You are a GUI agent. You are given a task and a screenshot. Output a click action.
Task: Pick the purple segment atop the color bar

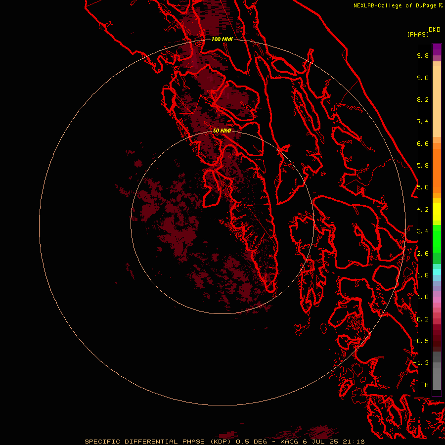tap(437, 49)
